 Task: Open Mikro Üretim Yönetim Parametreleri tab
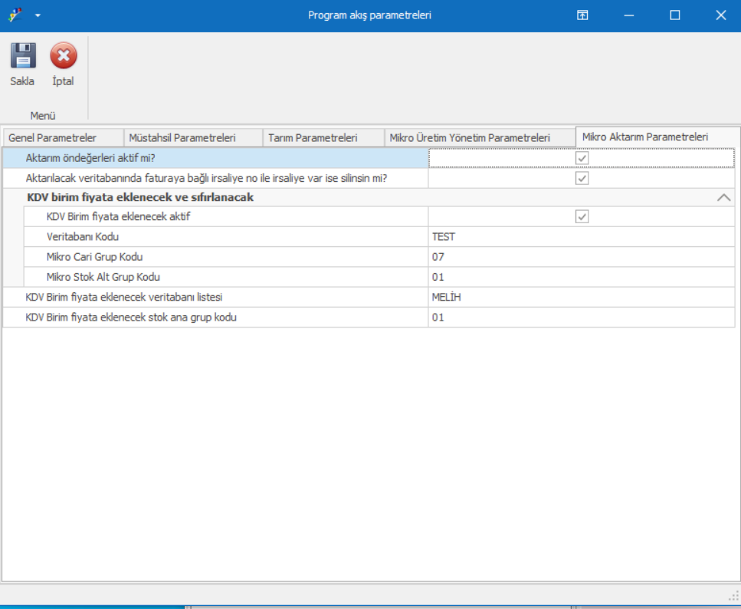click(x=480, y=138)
